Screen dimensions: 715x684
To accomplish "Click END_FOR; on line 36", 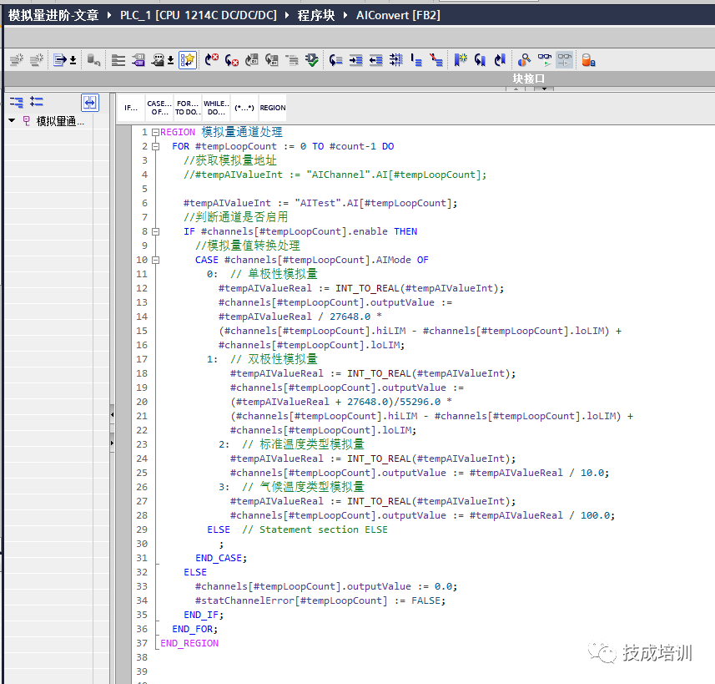I will click(195, 629).
